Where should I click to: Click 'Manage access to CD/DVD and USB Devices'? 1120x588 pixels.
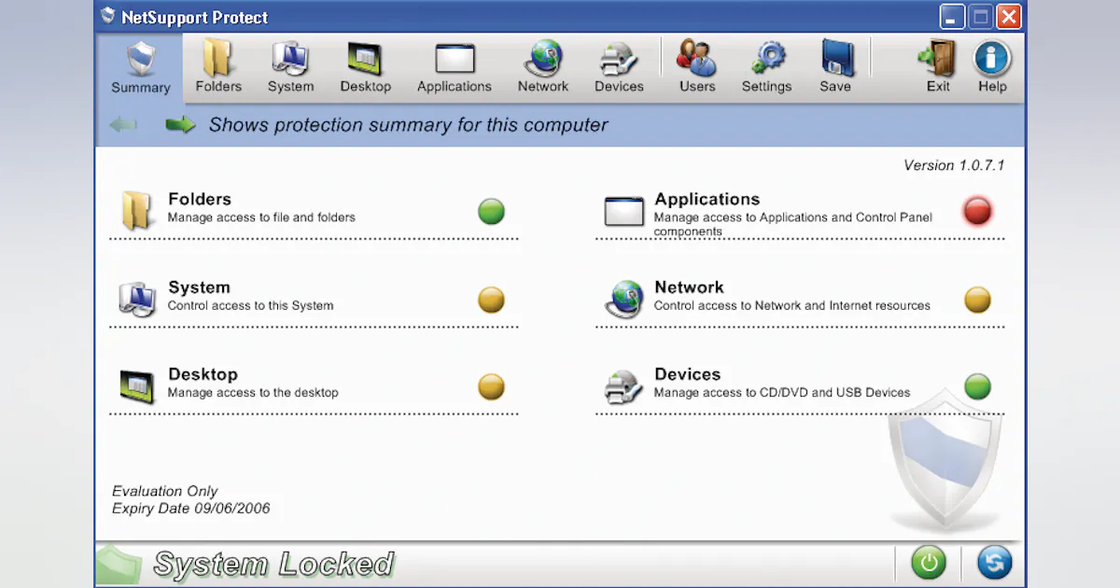coord(782,393)
